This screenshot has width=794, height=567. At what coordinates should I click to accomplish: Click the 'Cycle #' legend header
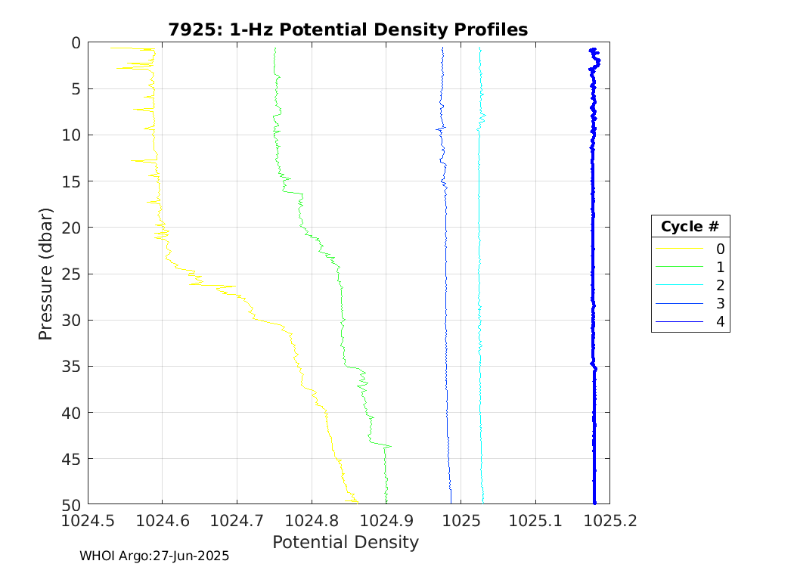pyautogui.click(x=690, y=226)
